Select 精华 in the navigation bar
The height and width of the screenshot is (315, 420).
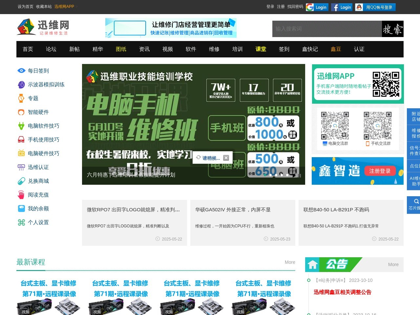98,49
